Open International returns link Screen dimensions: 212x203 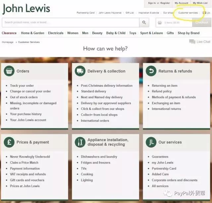pos(166,109)
